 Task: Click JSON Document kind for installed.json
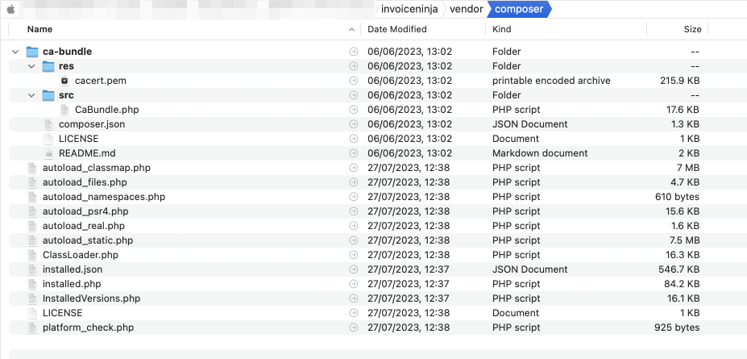(529, 269)
